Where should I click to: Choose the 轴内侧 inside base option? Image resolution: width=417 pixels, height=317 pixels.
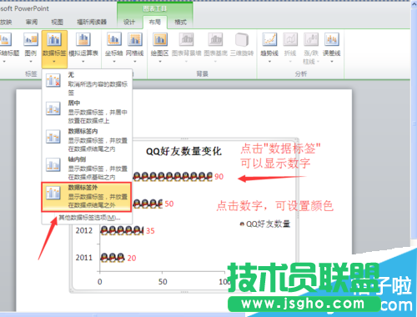(x=87, y=168)
